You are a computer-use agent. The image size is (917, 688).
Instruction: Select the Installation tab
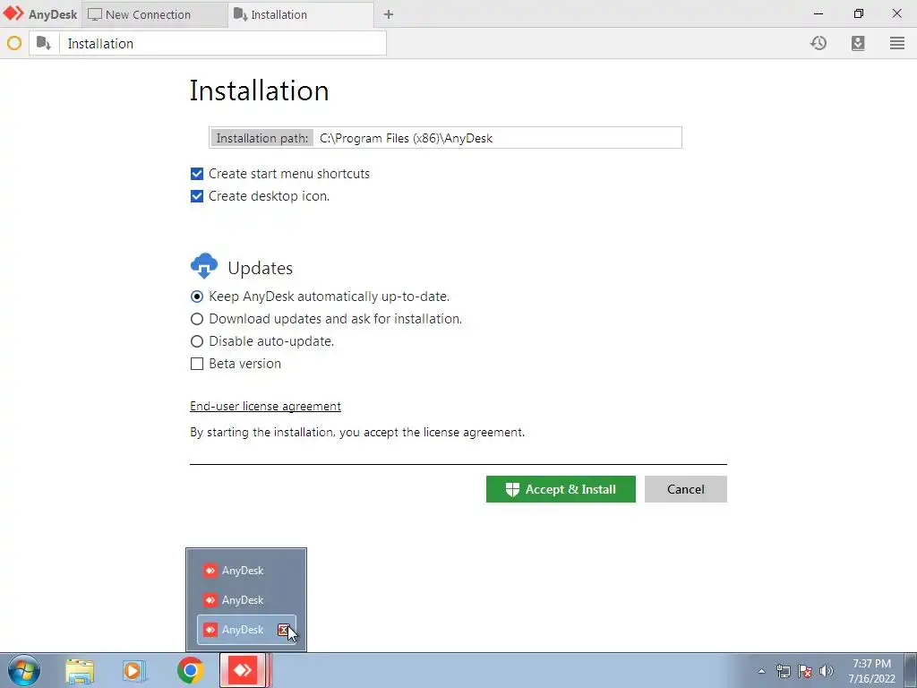(x=301, y=14)
